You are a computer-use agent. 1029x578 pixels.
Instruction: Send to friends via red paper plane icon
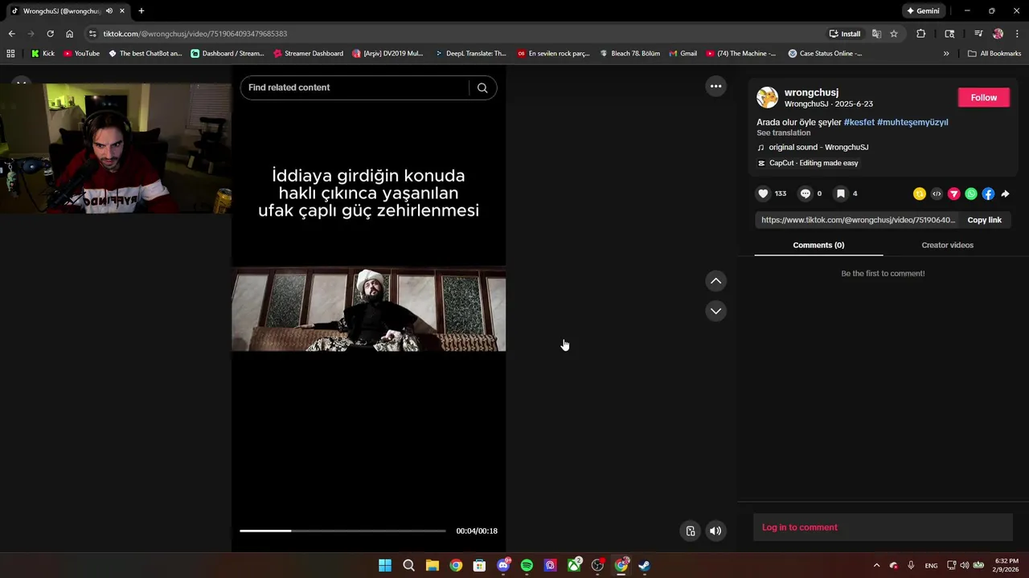pyautogui.click(x=954, y=193)
